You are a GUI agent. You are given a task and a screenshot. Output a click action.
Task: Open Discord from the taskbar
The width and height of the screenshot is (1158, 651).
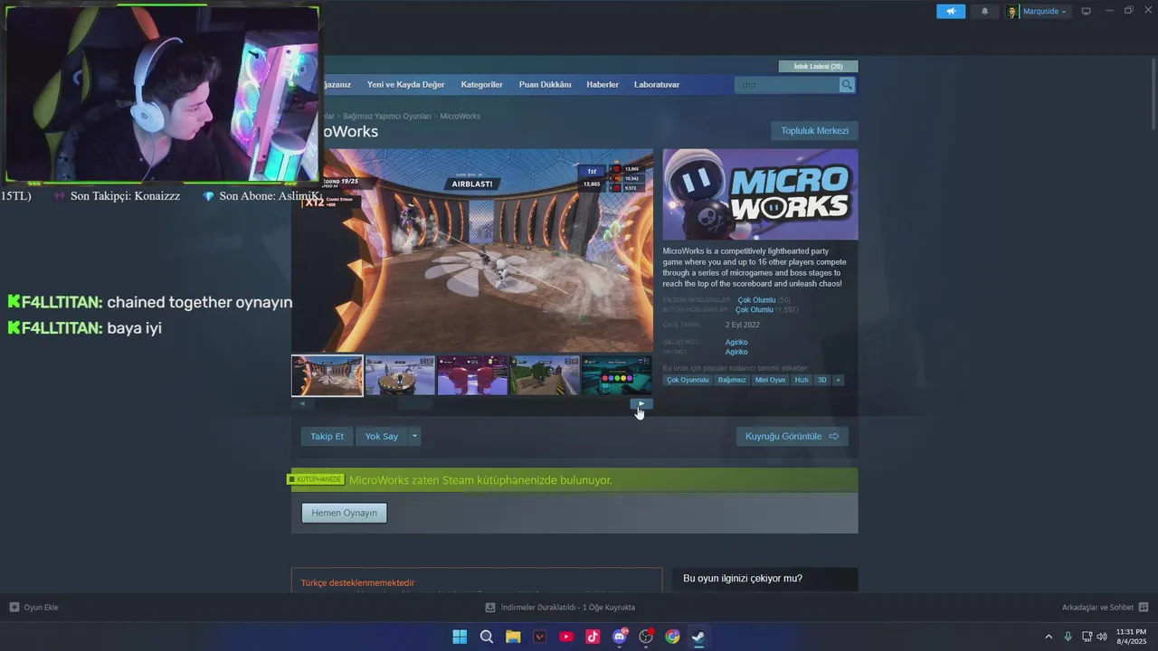pos(620,637)
